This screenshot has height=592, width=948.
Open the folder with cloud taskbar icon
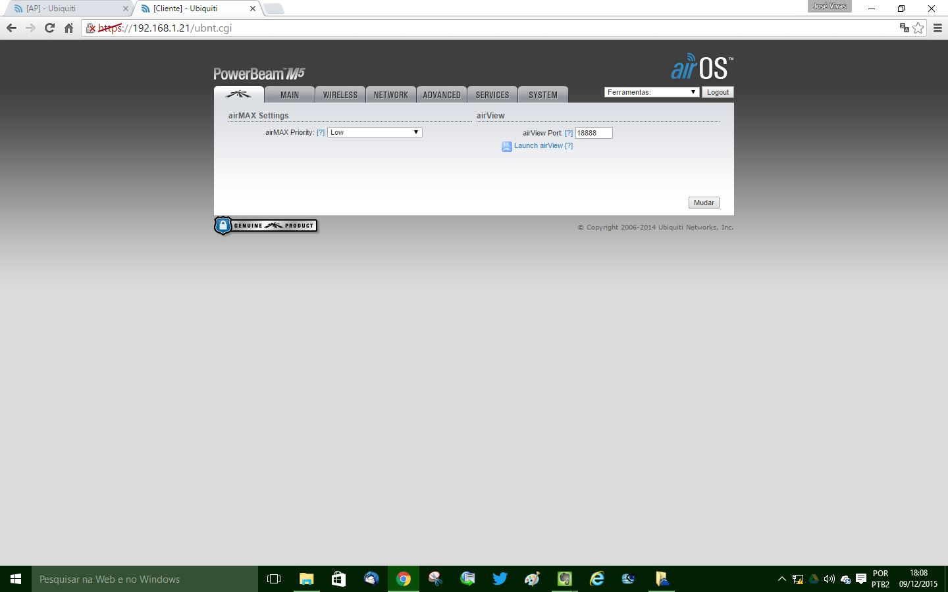(661, 579)
